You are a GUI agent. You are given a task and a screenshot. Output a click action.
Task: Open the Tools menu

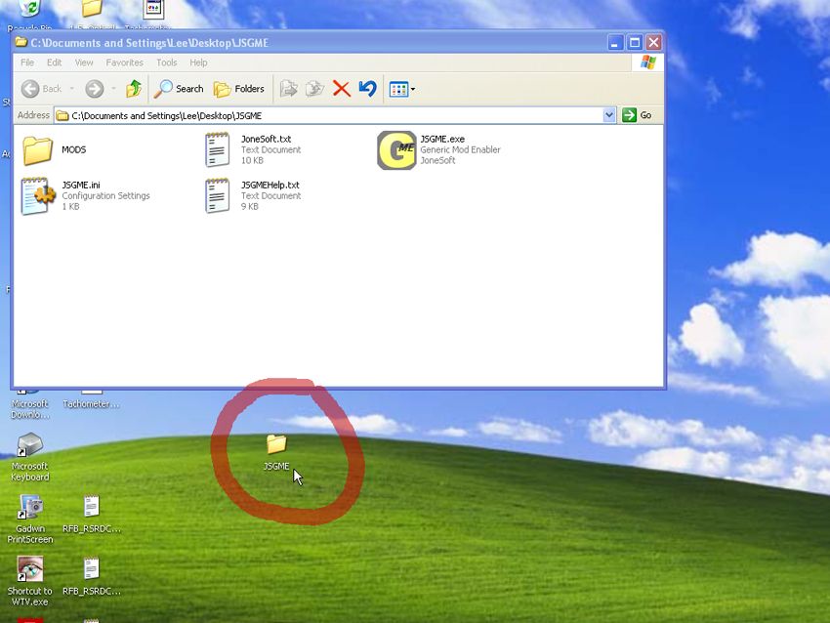pyautogui.click(x=166, y=62)
